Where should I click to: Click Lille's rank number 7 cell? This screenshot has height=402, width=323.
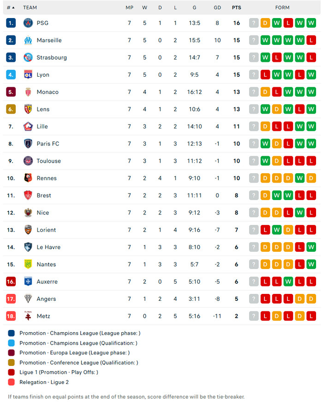coord(11,127)
